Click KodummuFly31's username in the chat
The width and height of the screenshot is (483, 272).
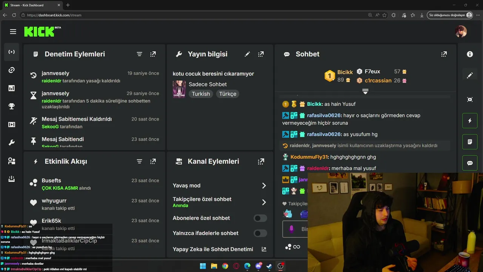click(309, 157)
